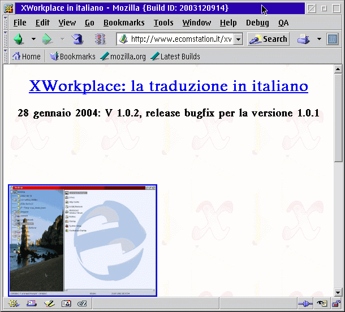The width and height of the screenshot is (345, 312).
Task: Collapse the menu bar grippy handle
Action: click(x=6, y=23)
